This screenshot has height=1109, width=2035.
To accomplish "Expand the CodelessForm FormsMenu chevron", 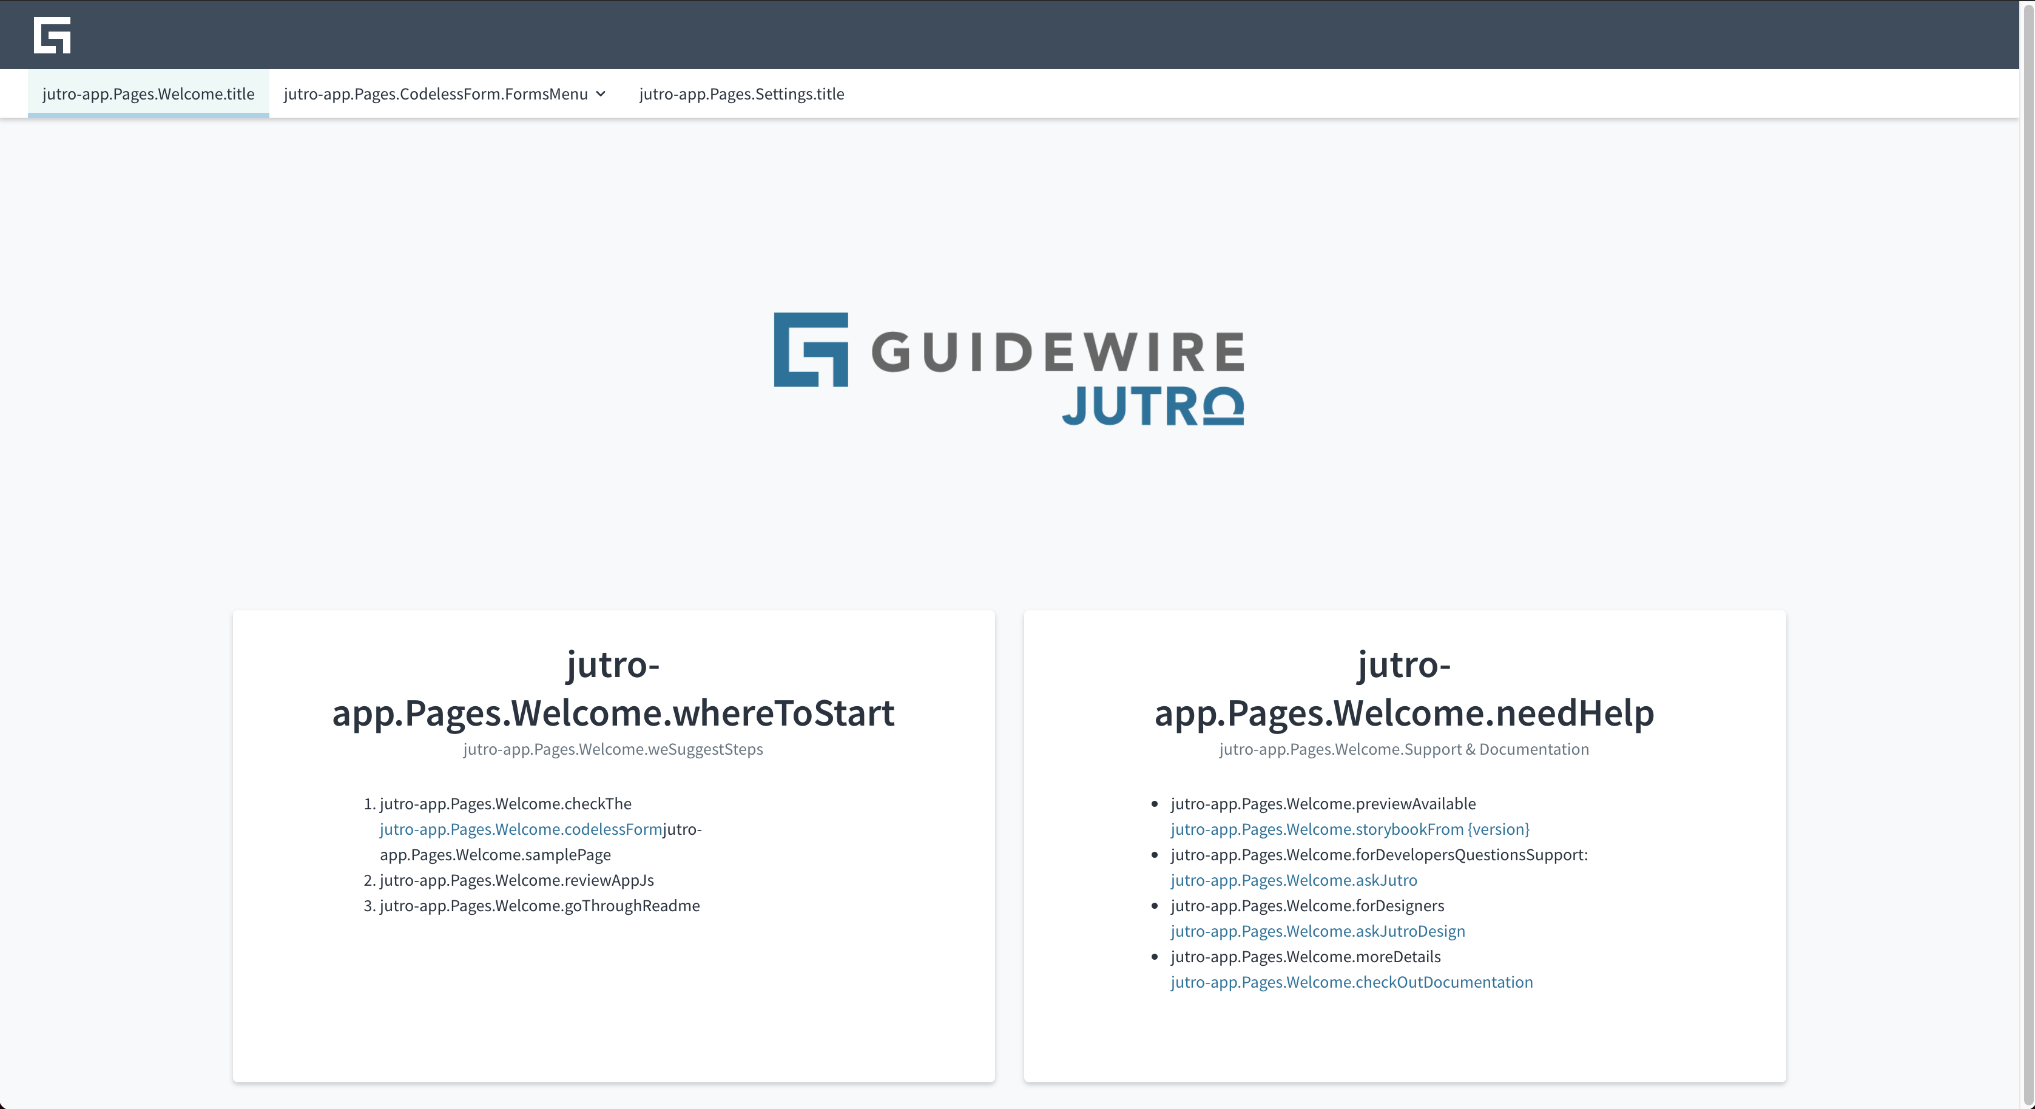I will [x=601, y=94].
